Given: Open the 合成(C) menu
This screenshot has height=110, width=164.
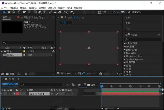Looking at the screenshot, I should click(x=24, y=8).
